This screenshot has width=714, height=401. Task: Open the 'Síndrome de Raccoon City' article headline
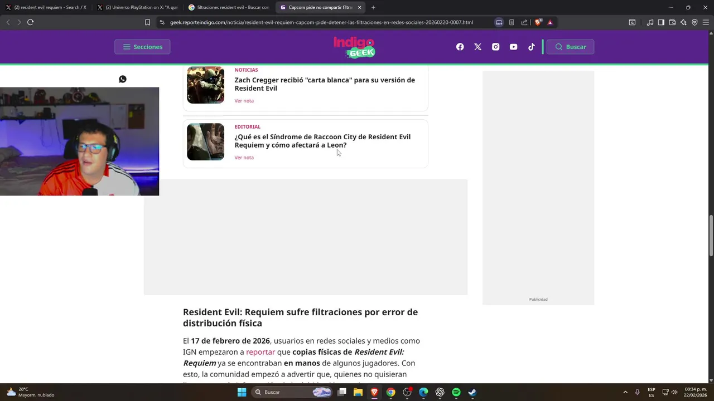322,141
